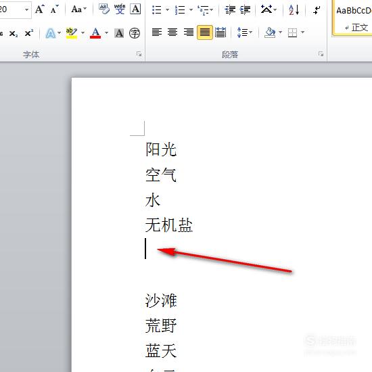This screenshot has height=372, width=372.
Task: Click the word 无机盐 in the document
Action: point(169,225)
